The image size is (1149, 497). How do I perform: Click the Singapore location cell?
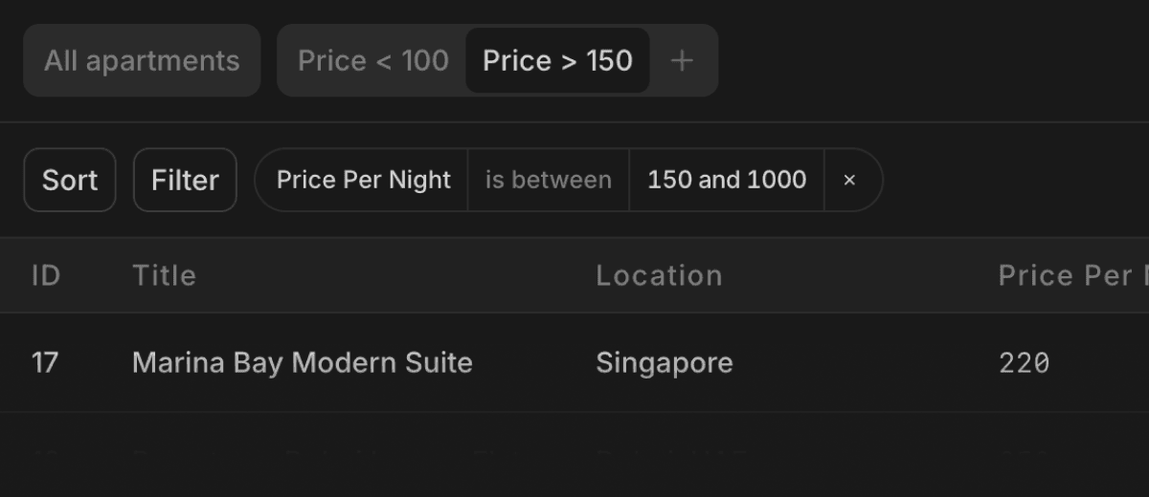tap(664, 363)
